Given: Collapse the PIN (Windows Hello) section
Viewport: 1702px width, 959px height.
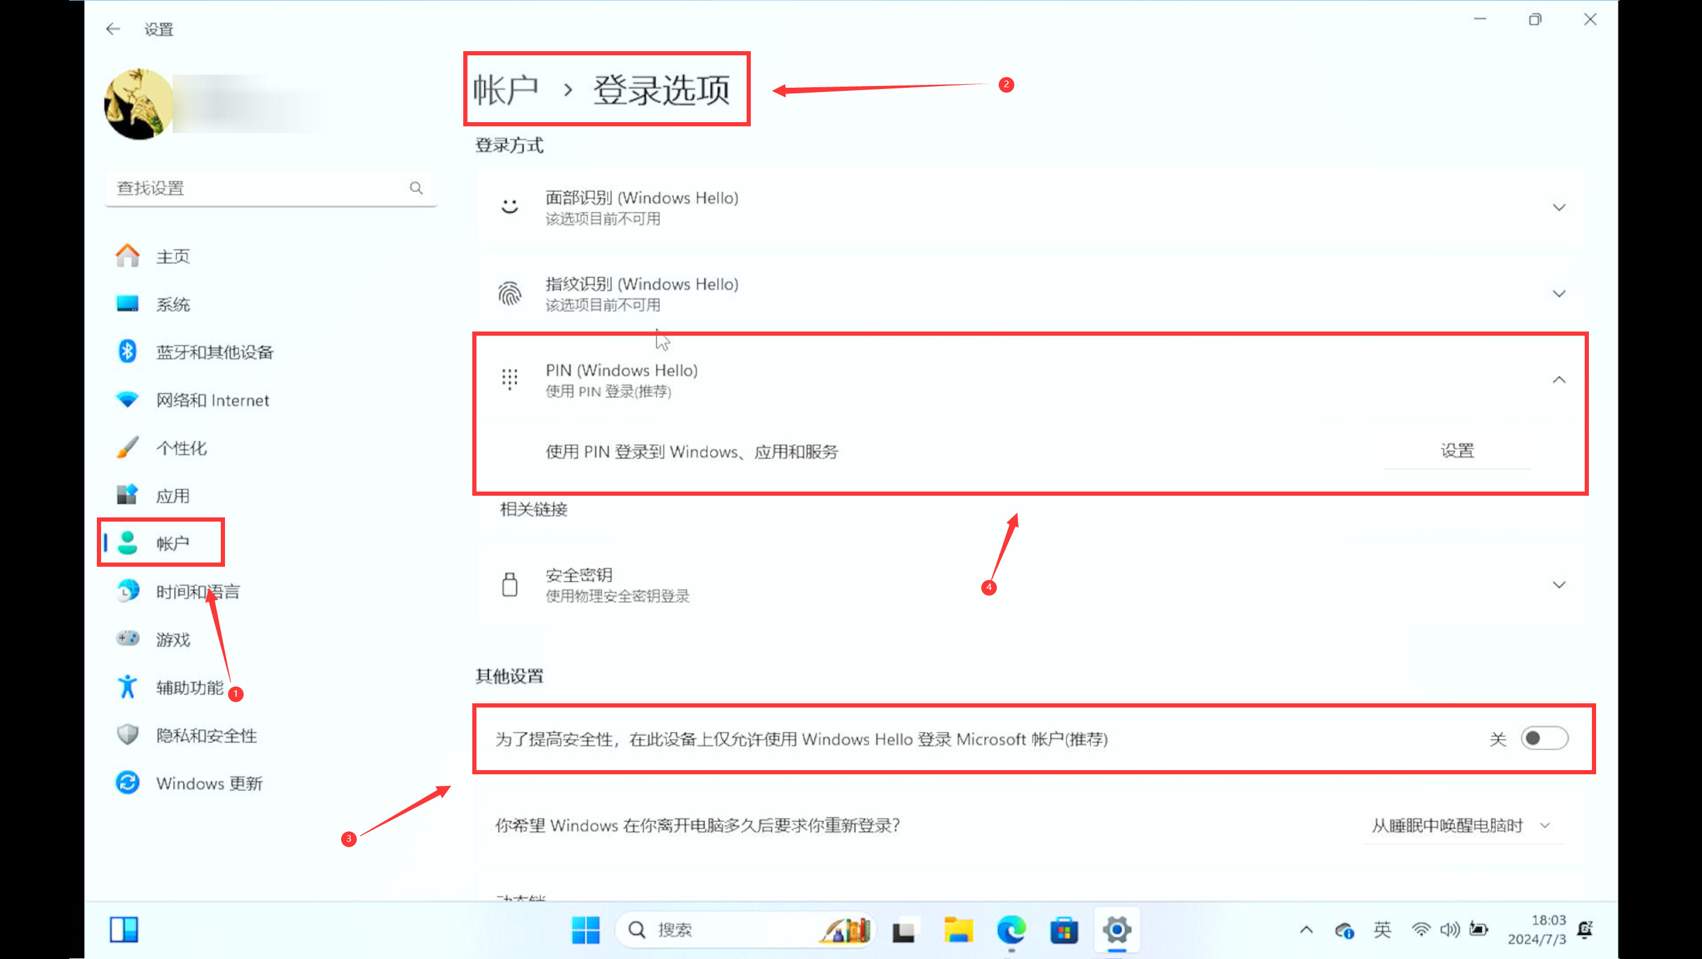Looking at the screenshot, I should pos(1559,380).
